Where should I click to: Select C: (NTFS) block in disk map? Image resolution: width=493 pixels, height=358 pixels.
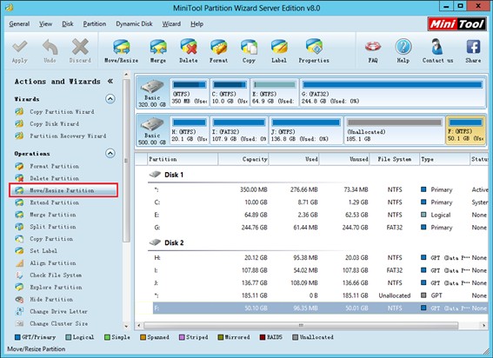pyautogui.click(x=230, y=93)
